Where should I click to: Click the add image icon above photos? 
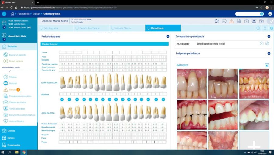pos(267,65)
